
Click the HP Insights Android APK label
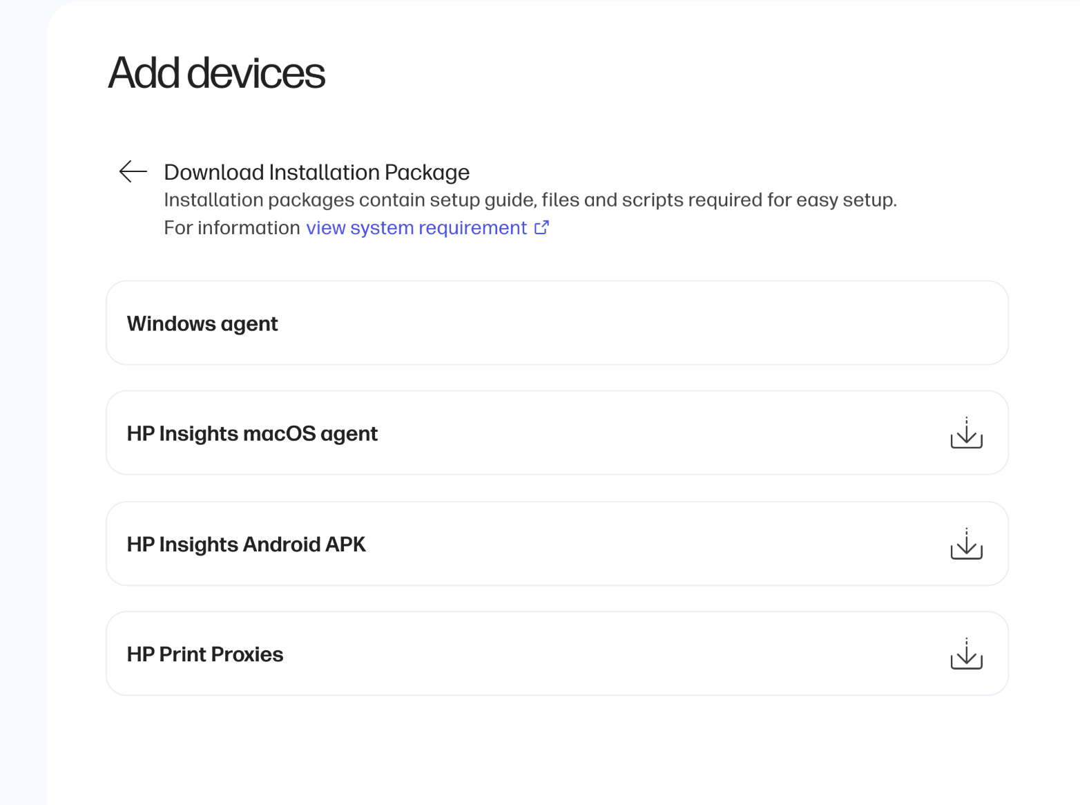(x=246, y=544)
